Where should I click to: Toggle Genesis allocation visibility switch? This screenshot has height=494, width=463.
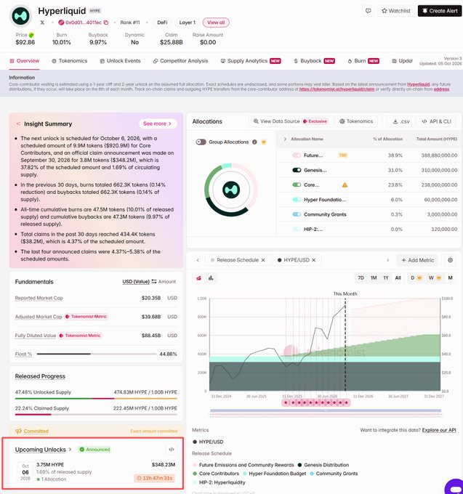[x=297, y=170]
